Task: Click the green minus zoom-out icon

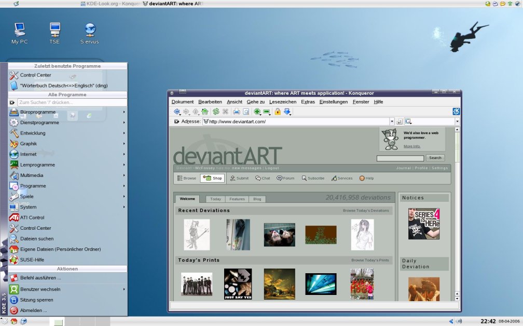Action: pos(267,112)
